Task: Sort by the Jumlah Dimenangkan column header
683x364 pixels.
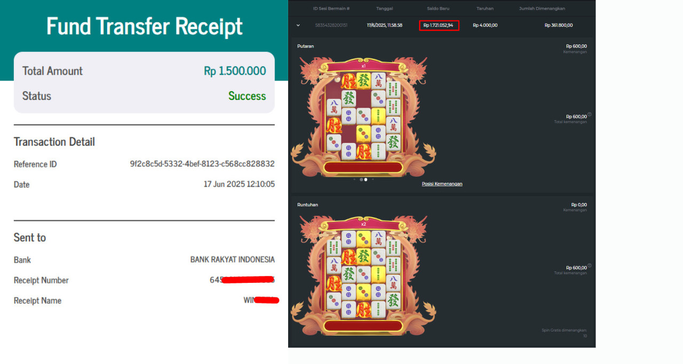Action: pyautogui.click(x=542, y=9)
